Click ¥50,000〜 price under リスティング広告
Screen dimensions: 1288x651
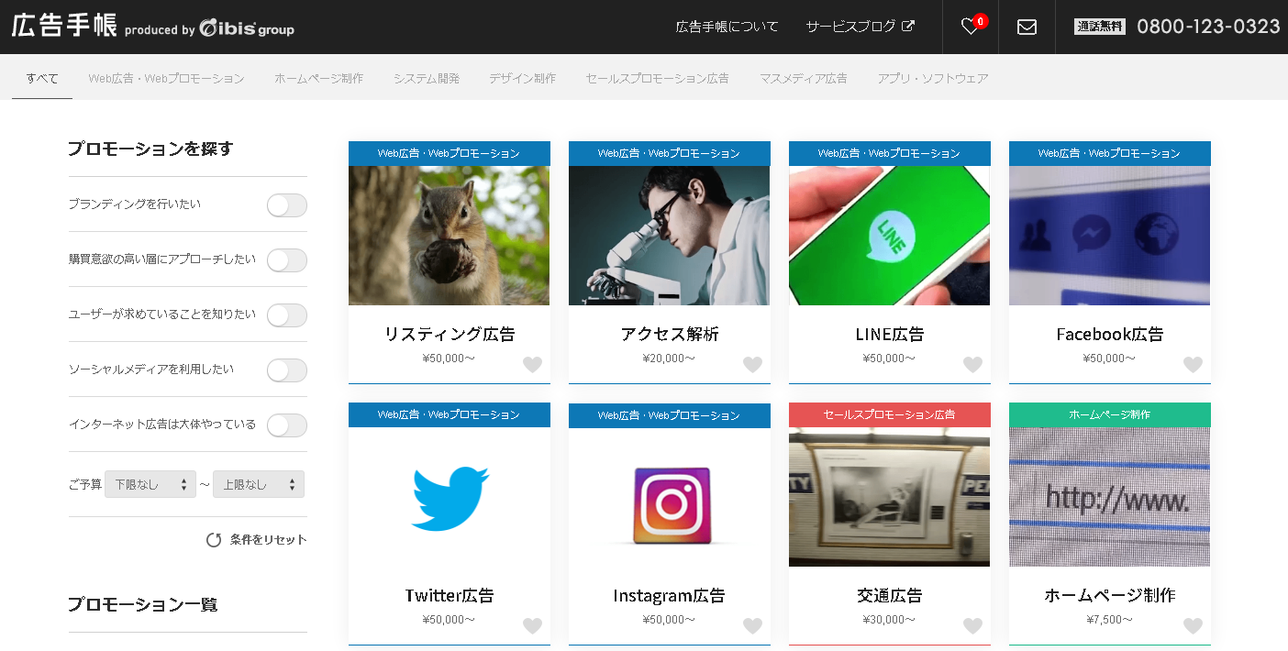click(x=450, y=359)
